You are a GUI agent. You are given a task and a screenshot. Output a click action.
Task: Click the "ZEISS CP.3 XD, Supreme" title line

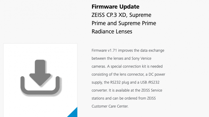click(x=121, y=15)
